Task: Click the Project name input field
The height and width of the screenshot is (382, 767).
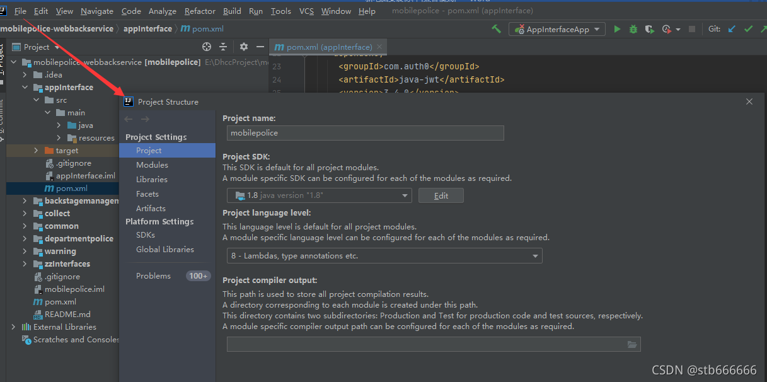Action: (366, 133)
